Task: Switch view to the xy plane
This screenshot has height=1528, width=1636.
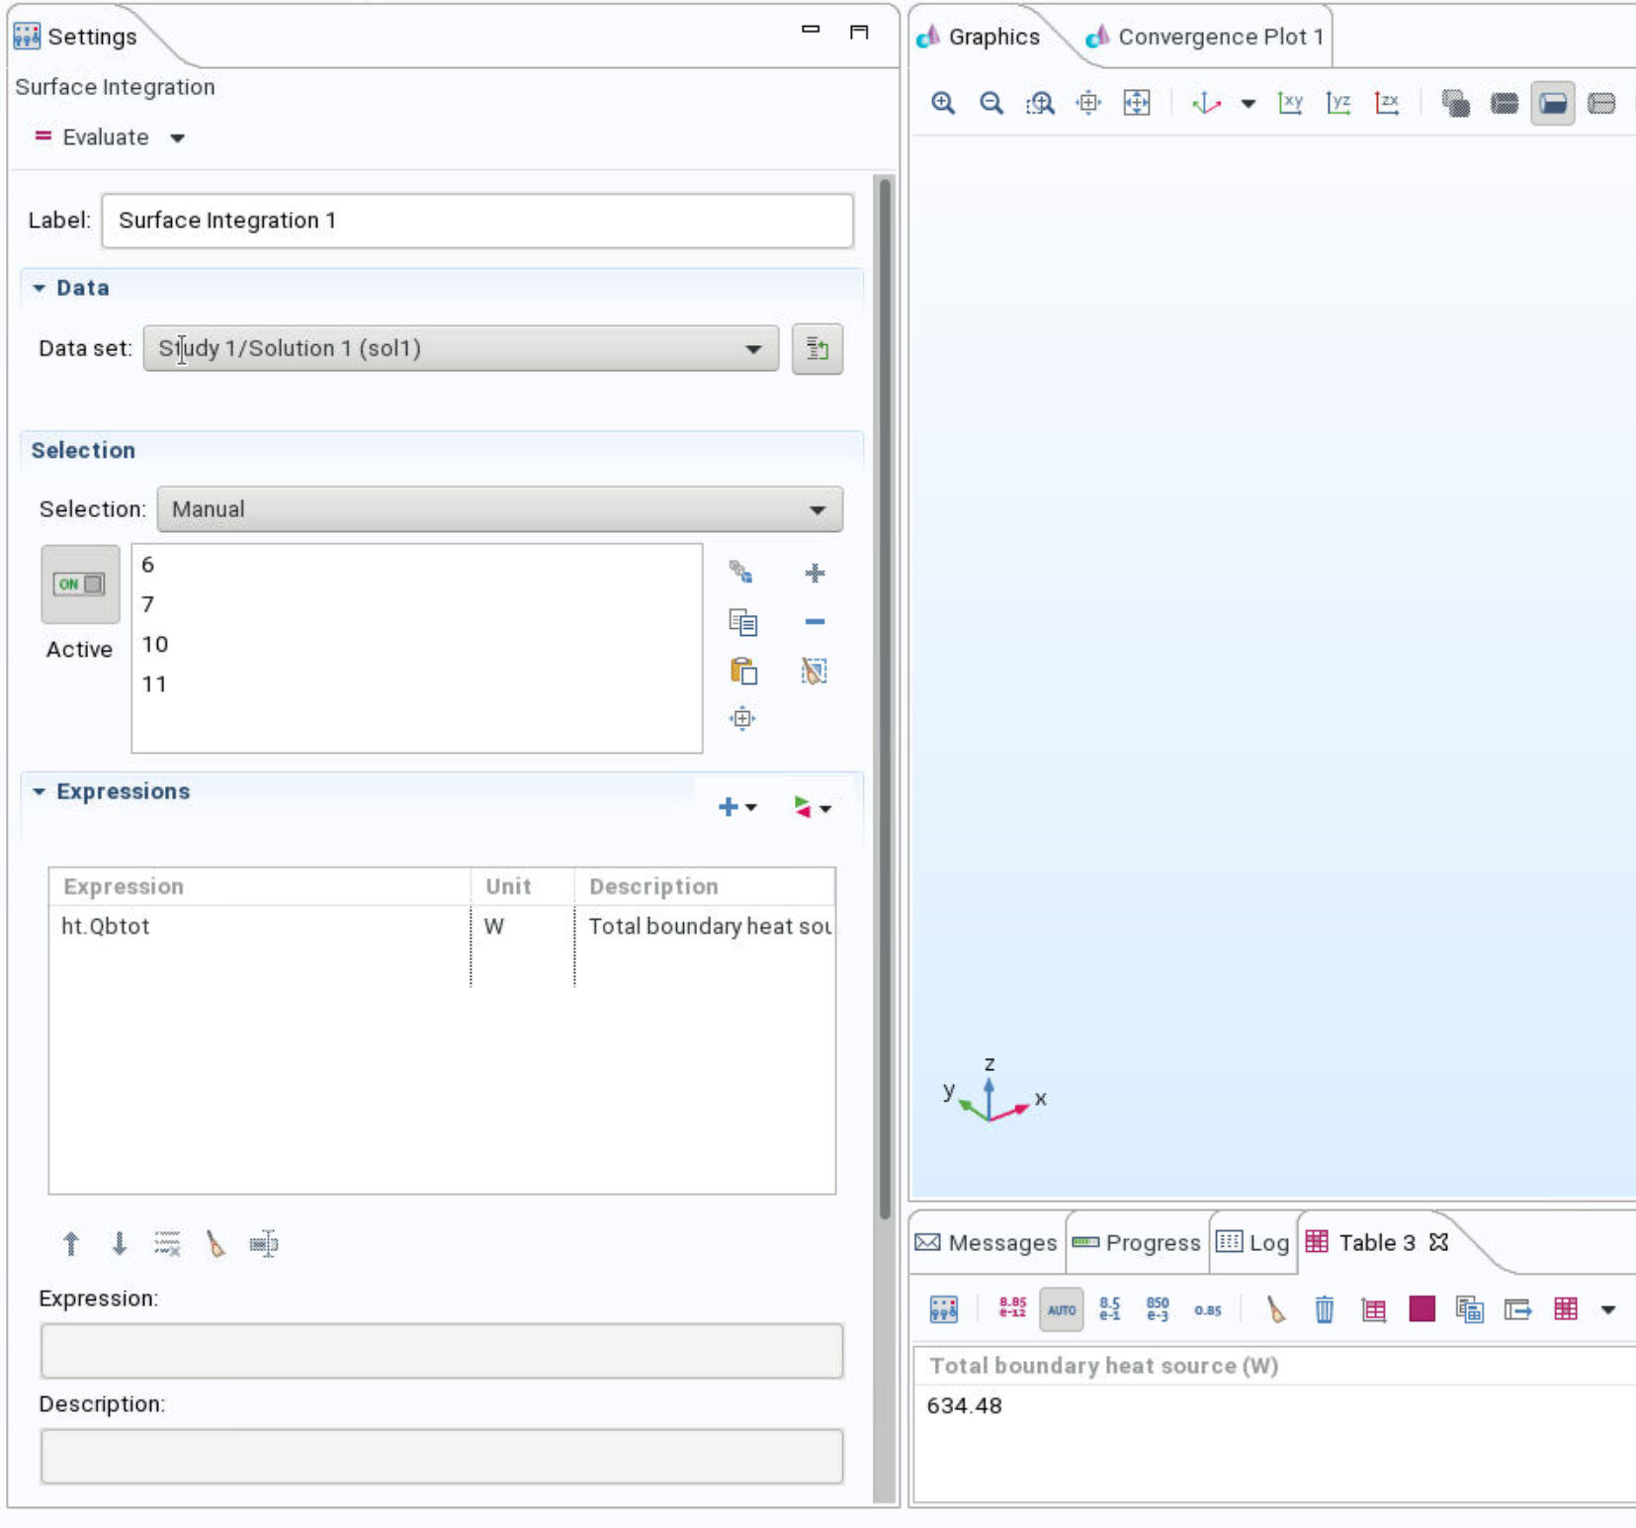Action: (1290, 103)
